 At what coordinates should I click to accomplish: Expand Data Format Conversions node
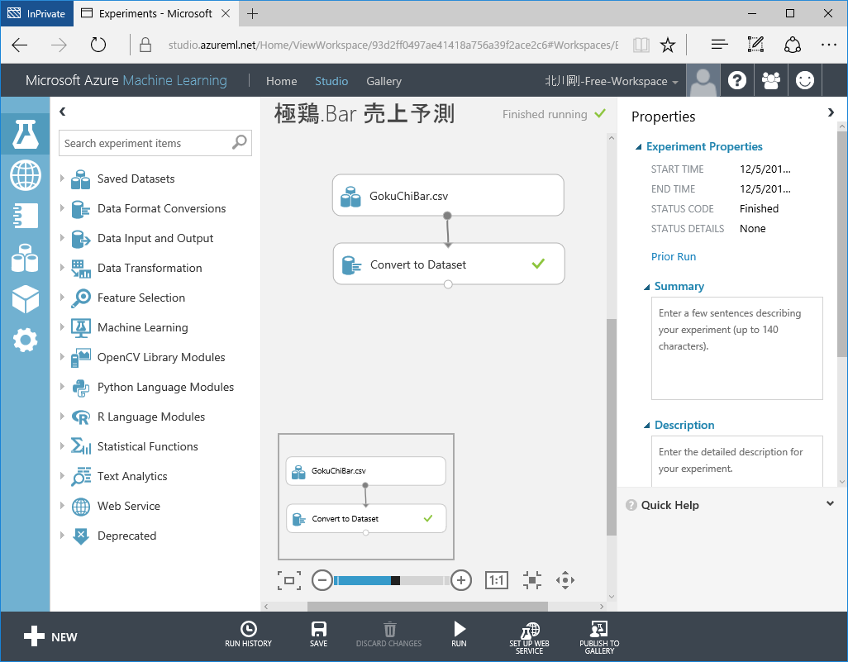pyautogui.click(x=62, y=207)
